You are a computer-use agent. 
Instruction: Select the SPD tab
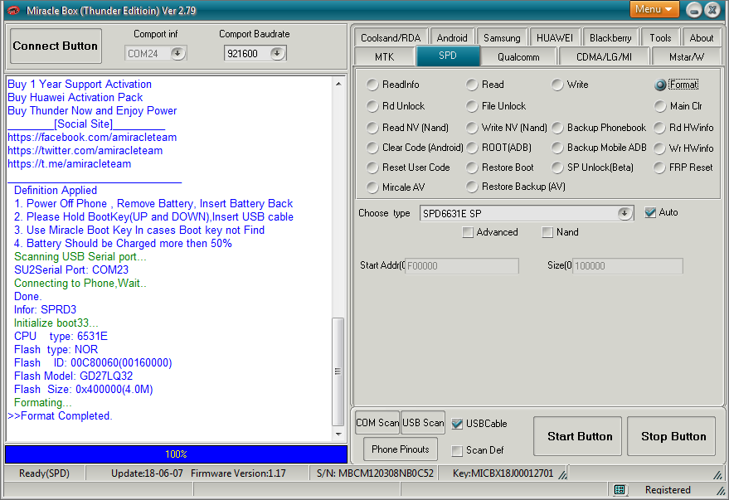(448, 56)
